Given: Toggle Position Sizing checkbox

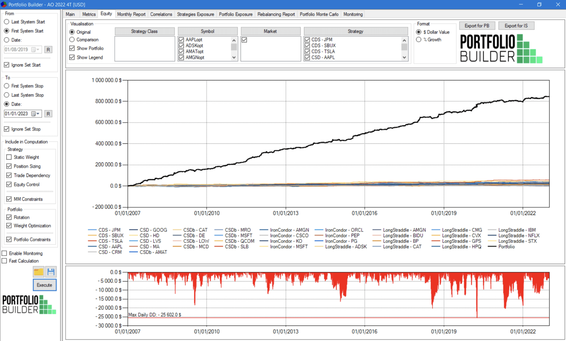Looking at the screenshot, I should tap(9, 166).
